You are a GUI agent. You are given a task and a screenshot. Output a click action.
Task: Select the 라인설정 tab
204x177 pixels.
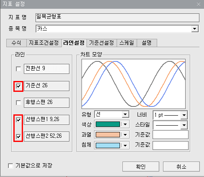pyautogui.click(x=74, y=43)
